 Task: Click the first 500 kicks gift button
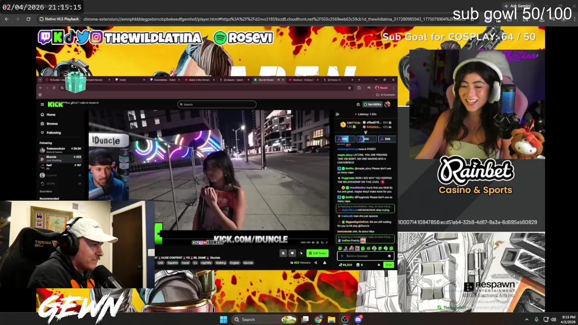(345, 139)
